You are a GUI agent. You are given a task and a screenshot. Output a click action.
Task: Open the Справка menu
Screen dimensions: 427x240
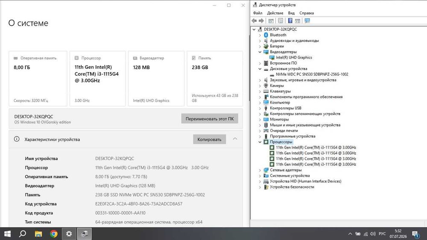pos(307,13)
